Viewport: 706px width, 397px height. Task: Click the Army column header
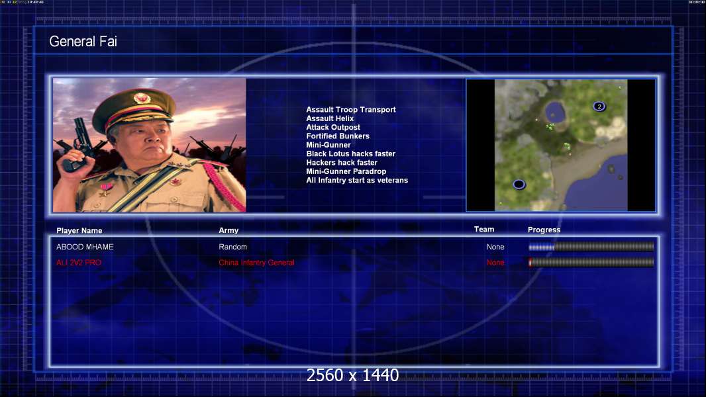[x=228, y=230]
